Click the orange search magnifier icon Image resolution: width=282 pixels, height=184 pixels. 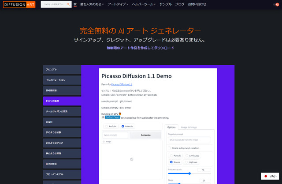(68, 4)
